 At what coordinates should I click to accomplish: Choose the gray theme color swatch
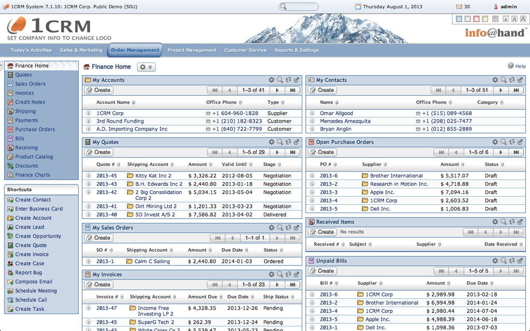click(x=468, y=19)
